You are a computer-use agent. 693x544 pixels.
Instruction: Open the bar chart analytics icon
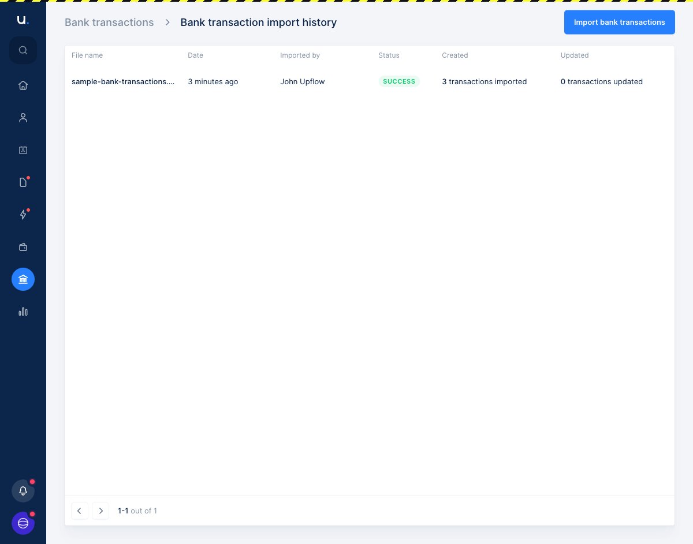23,312
